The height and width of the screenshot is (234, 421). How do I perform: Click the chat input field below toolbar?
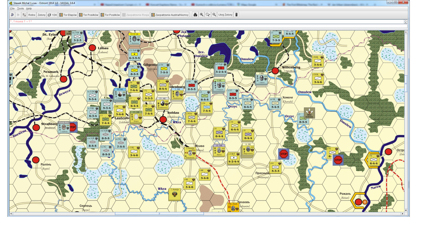click(x=208, y=26)
